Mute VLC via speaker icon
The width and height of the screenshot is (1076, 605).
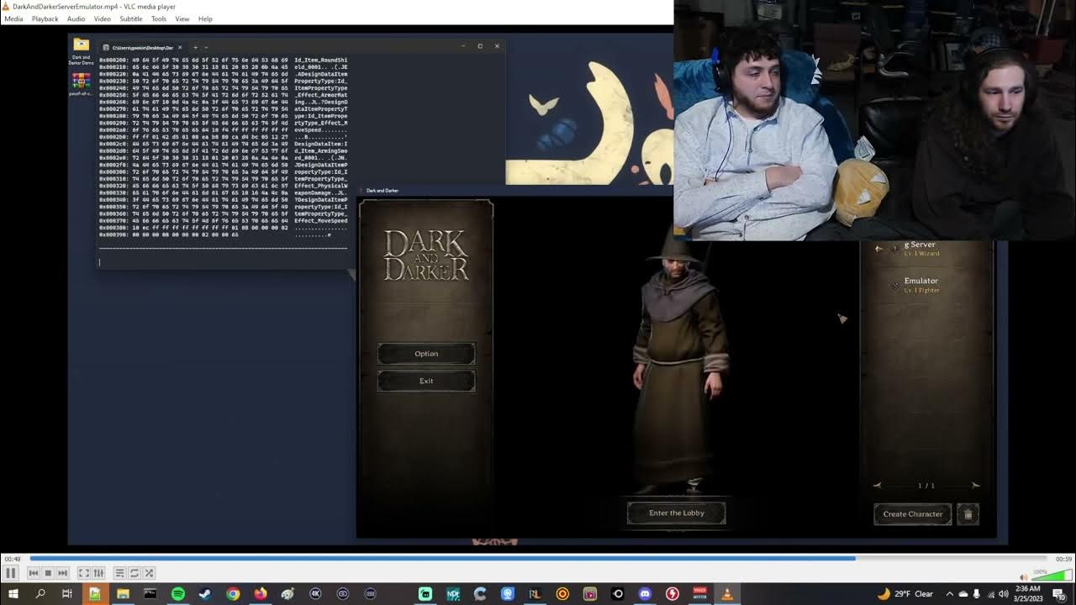pos(1023,576)
